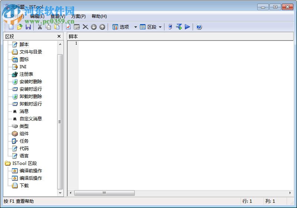The height and width of the screenshot is (208, 297).
Task: Click the editor scroll right arrow
Action: (x=290, y=193)
